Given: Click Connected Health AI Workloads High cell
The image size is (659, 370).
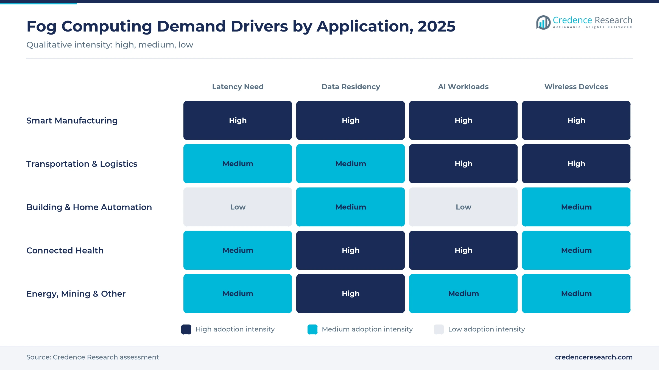Looking at the screenshot, I should [463, 250].
